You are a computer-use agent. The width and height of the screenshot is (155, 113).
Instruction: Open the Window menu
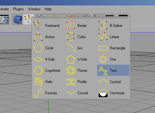click(x=34, y=9)
